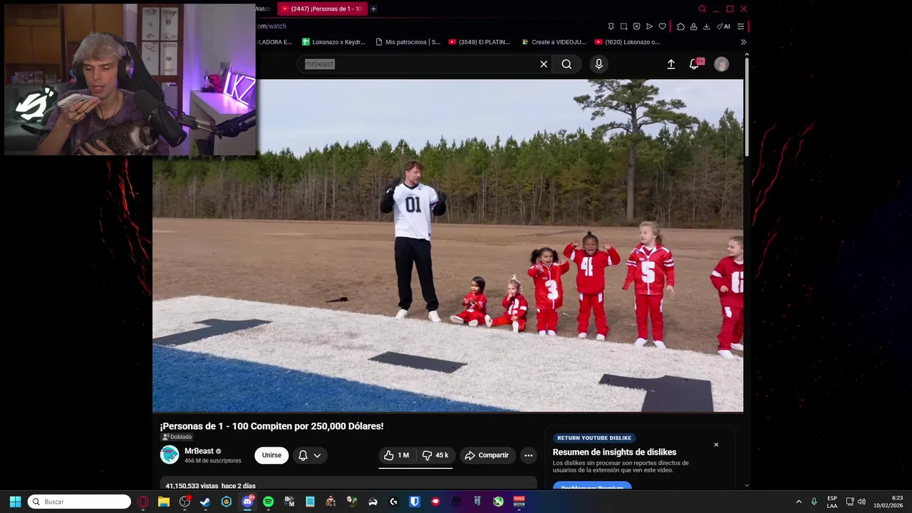Click the Unirse join button
This screenshot has width=912, height=513.
click(x=271, y=455)
